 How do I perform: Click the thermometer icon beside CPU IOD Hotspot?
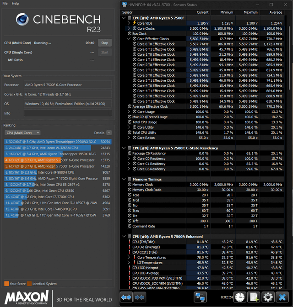(x=130, y=268)
